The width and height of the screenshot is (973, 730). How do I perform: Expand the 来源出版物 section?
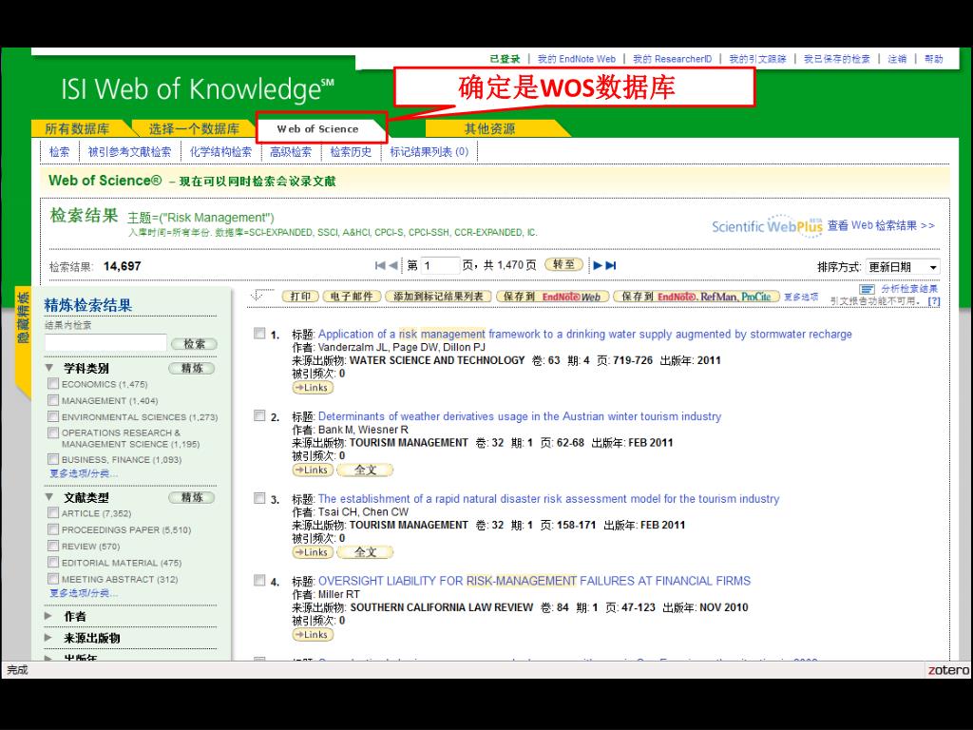point(48,638)
